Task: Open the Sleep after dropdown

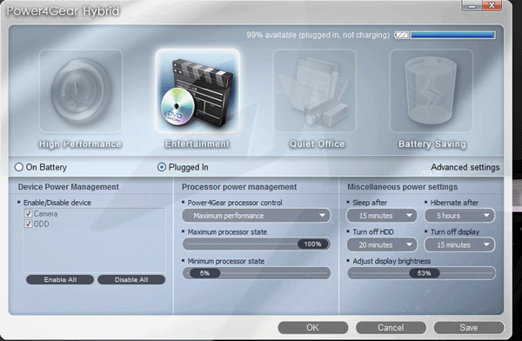Action: point(382,216)
